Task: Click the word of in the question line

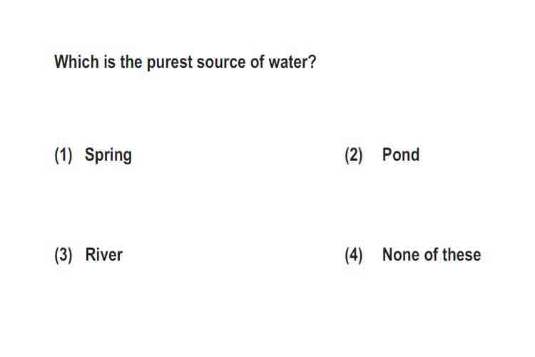Action: coord(258,62)
